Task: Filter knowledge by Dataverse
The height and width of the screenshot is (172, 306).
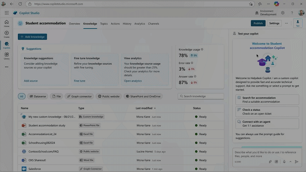Action: click(37, 96)
